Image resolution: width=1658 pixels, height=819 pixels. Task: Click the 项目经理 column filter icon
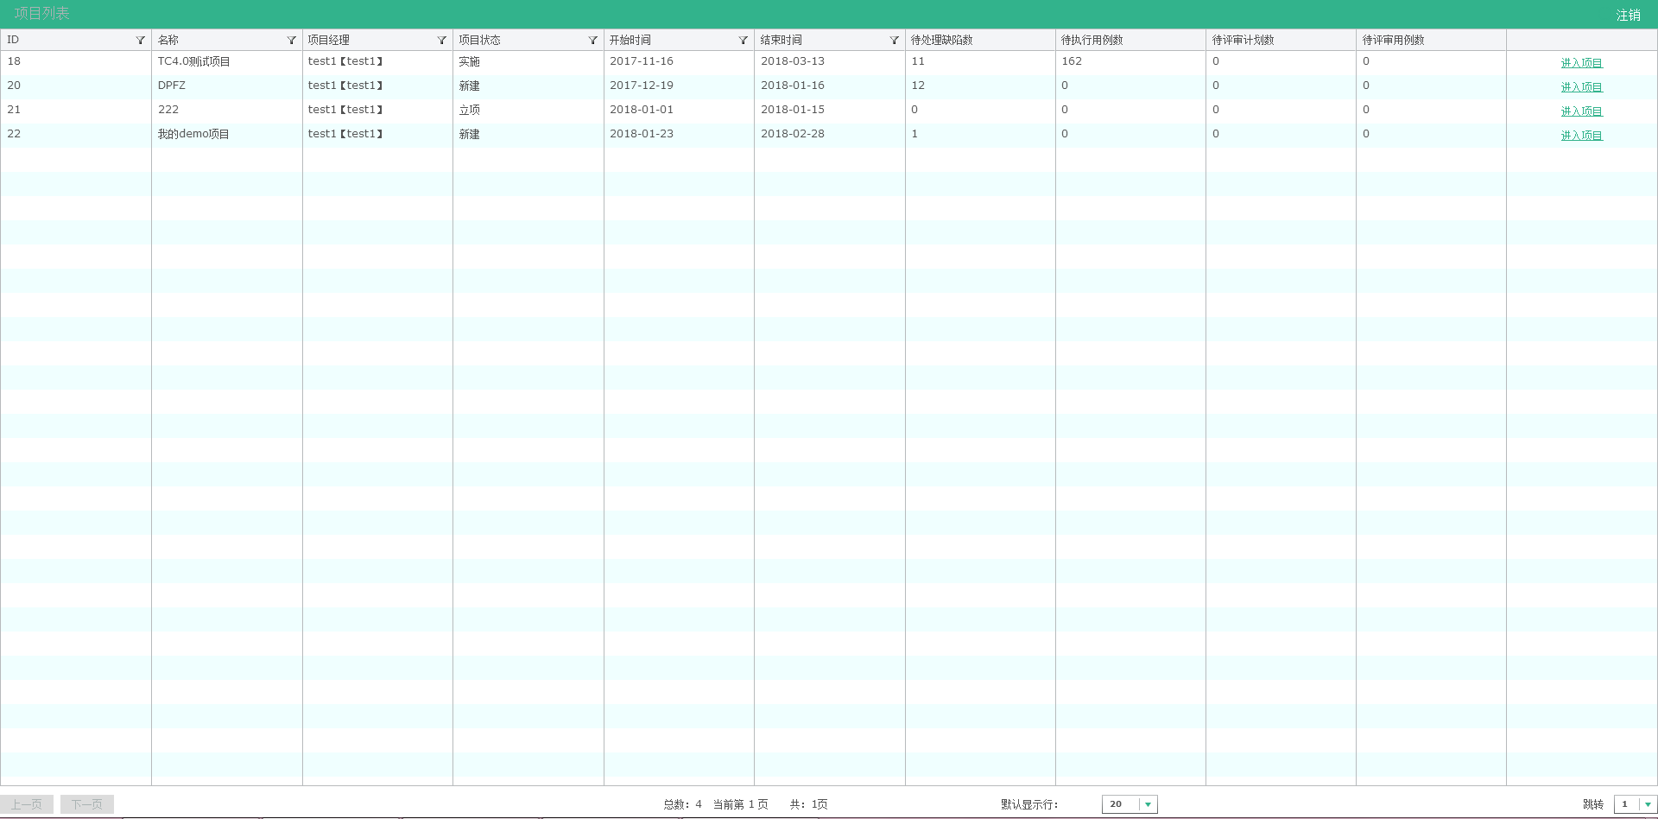click(442, 41)
